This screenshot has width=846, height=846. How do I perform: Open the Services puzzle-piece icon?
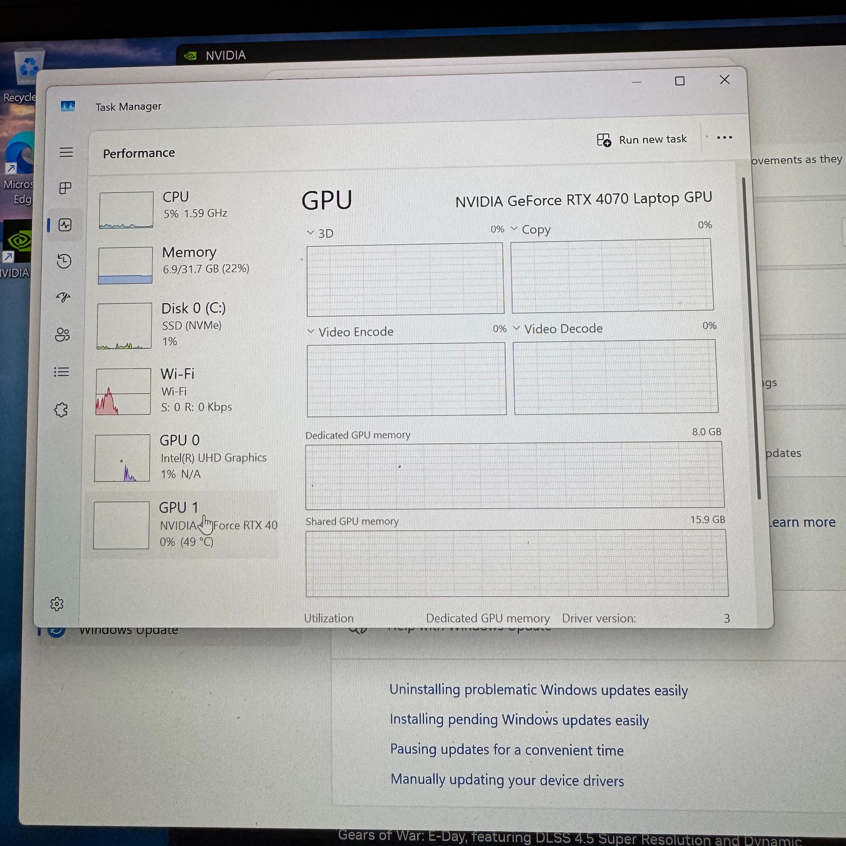click(61, 410)
